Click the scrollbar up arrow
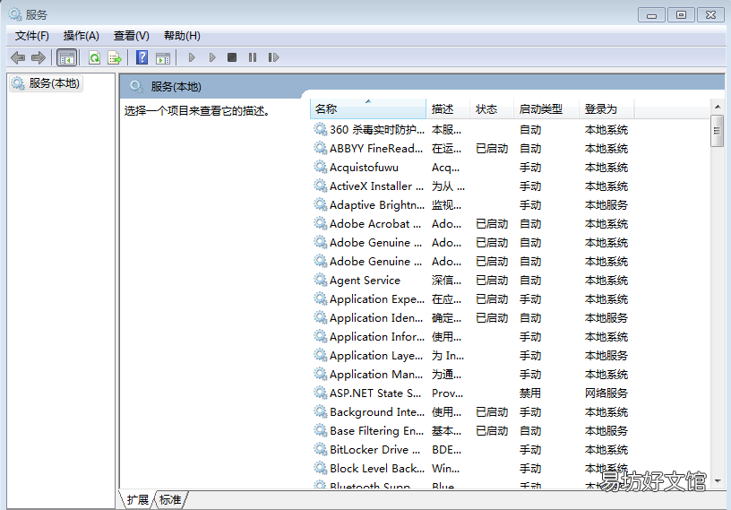Screen dimensions: 731x510 click(717, 107)
